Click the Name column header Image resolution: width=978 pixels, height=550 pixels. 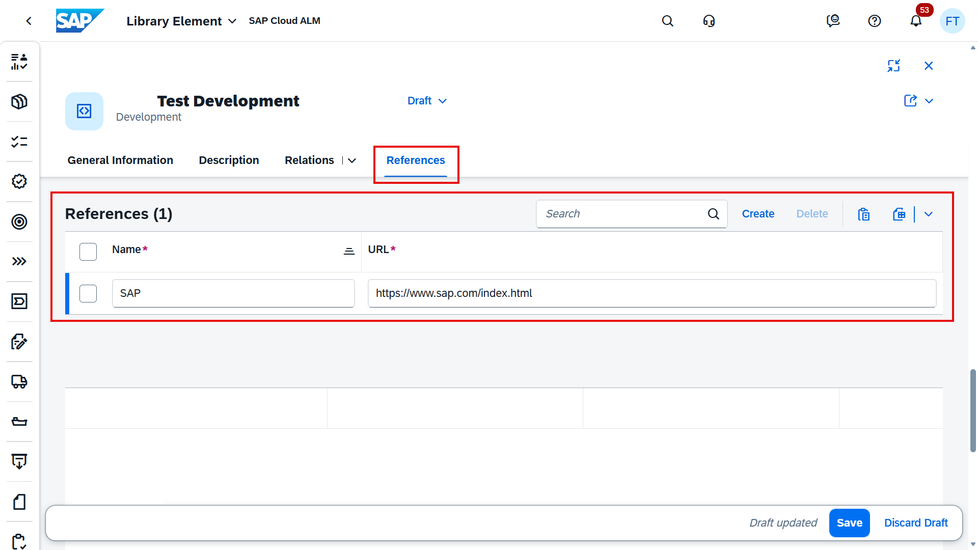point(127,250)
